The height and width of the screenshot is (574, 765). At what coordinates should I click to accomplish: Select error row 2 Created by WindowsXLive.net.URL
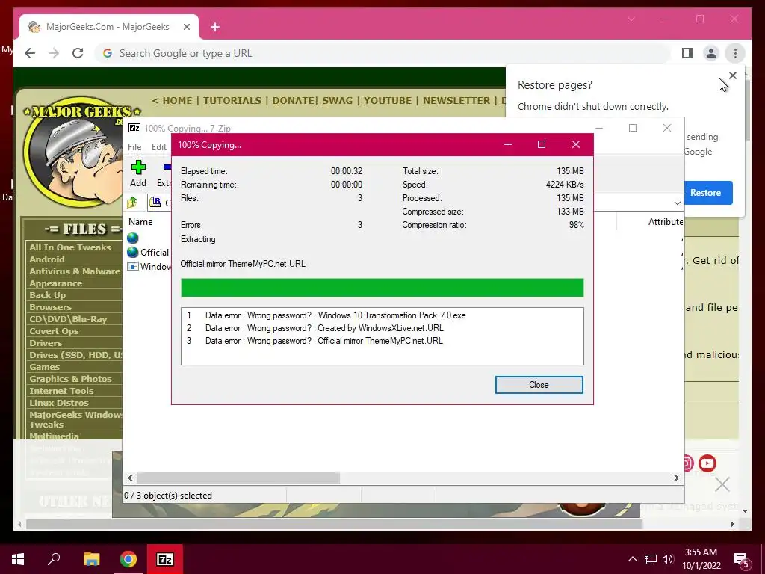coord(382,328)
